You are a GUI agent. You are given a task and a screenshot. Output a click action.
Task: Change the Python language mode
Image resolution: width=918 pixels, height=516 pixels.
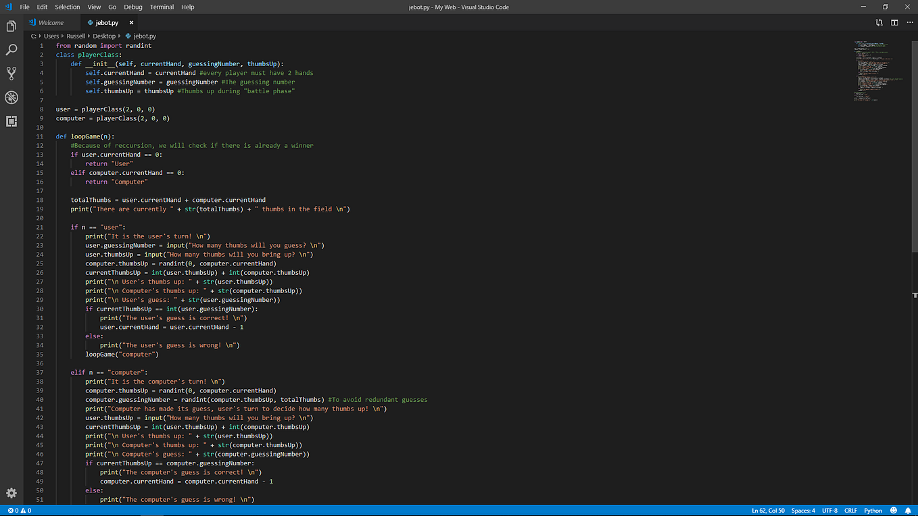click(x=872, y=511)
